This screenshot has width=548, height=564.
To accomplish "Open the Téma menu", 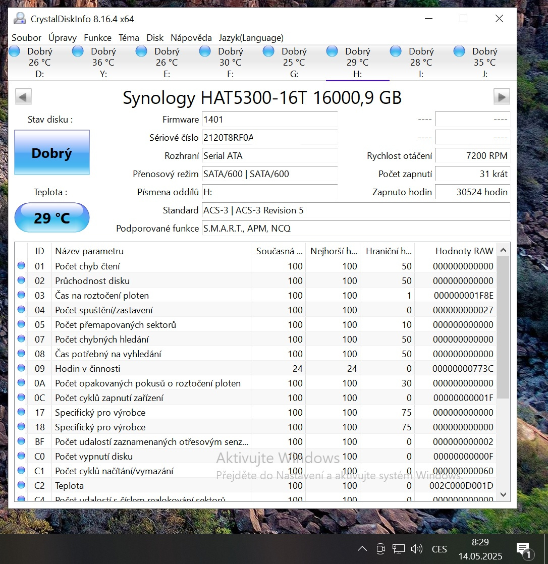I will point(129,38).
